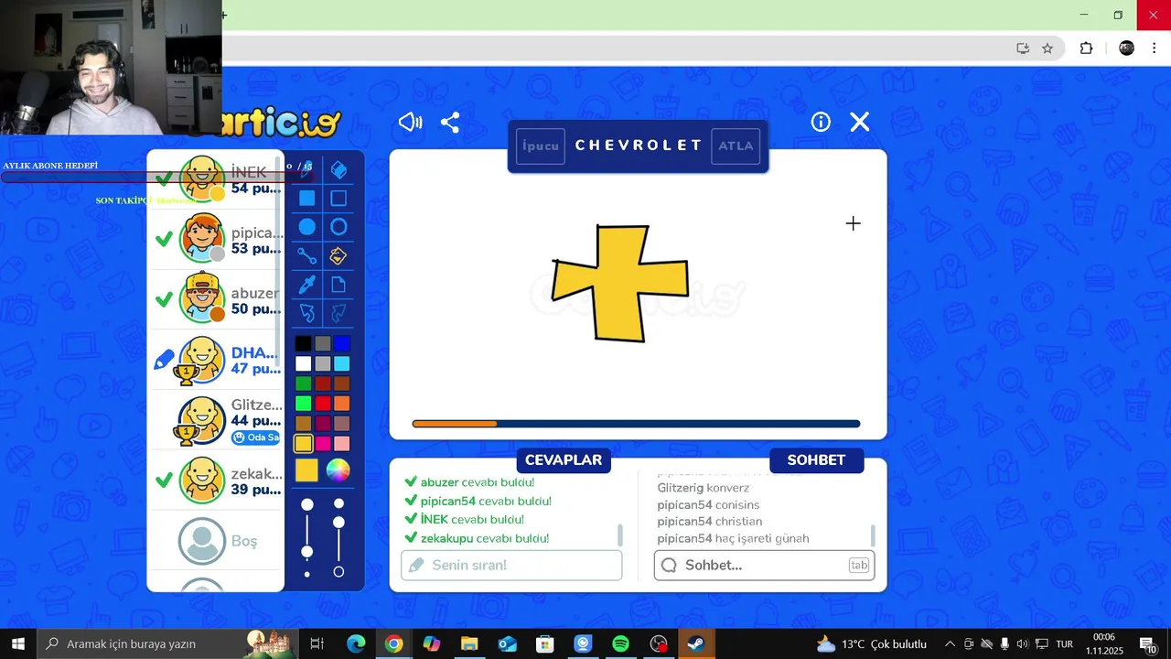Select the outlined circle tool
The width and height of the screenshot is (1171, 659).
pos(338,227)
